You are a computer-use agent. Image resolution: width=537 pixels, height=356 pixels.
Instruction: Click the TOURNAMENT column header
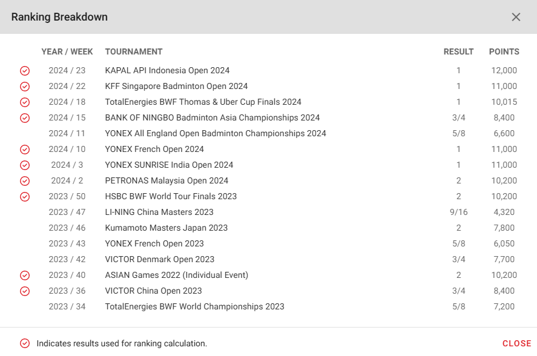tap(134, 51)
